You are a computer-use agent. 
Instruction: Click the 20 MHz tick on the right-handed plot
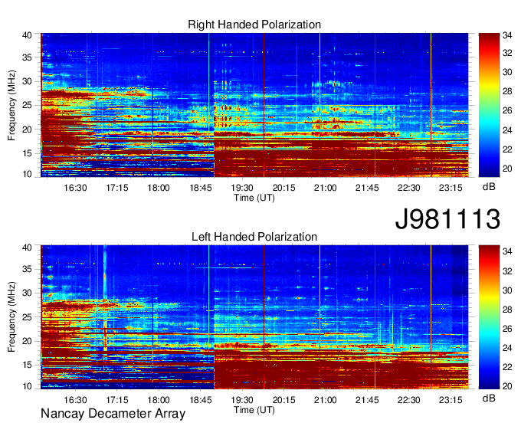click(27, 130)
